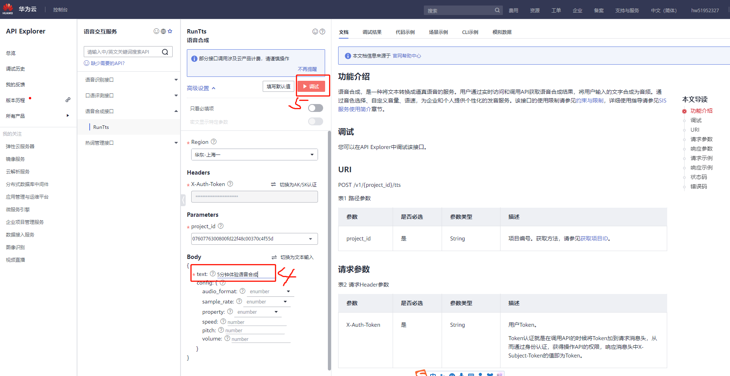
Task: Click the smiley icon beside 缺少需要的API
Action: click(x=87, y=63)
